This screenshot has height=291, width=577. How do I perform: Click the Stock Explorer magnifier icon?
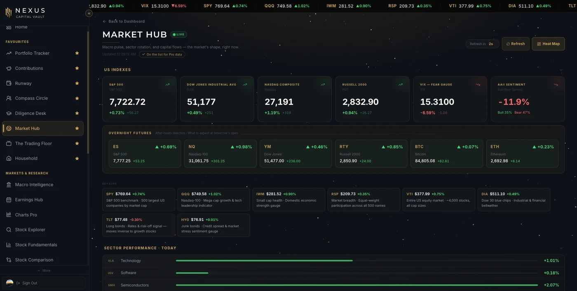click(9, 230)
